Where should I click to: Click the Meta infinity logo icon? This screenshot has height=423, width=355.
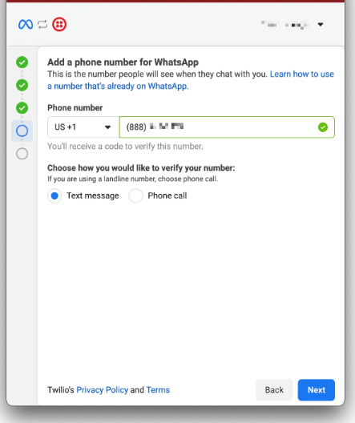point(26,25)
